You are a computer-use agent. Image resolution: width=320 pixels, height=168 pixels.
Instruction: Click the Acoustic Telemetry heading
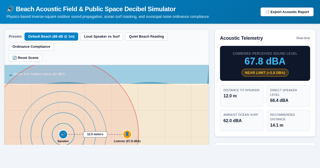pos(241,38)
